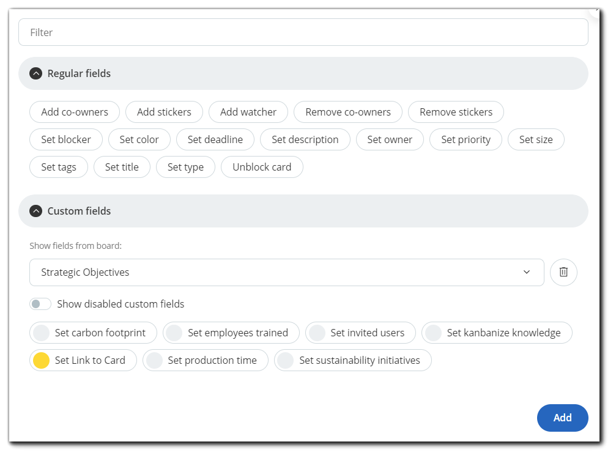
Task: Select the Set carbon footprint circle icon
Action: (x=41, y=333)
